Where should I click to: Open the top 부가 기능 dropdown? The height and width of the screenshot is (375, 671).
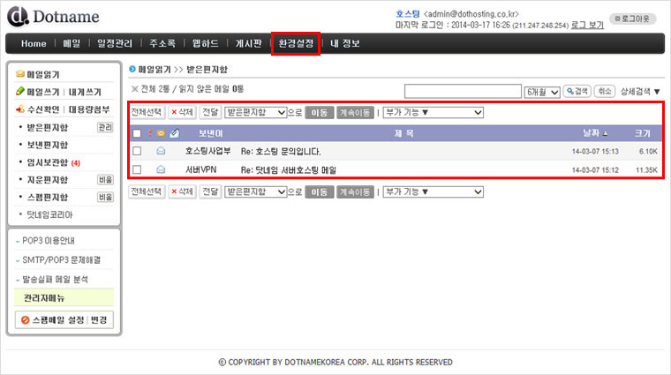click(433, 112)
